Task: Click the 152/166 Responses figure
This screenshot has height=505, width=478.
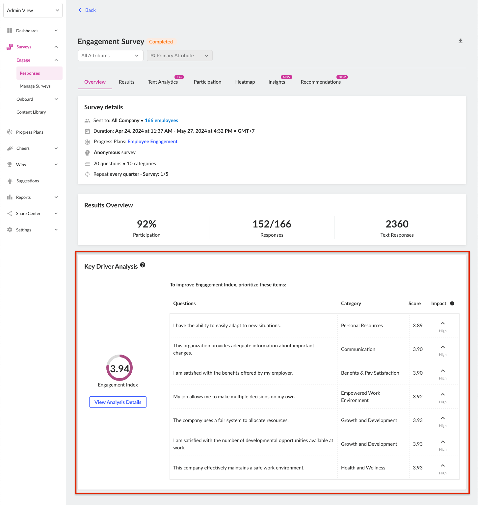Action: coord(272,224)
